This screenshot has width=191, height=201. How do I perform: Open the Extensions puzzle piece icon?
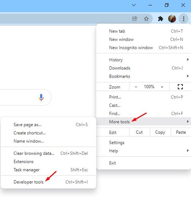point(161,18)
